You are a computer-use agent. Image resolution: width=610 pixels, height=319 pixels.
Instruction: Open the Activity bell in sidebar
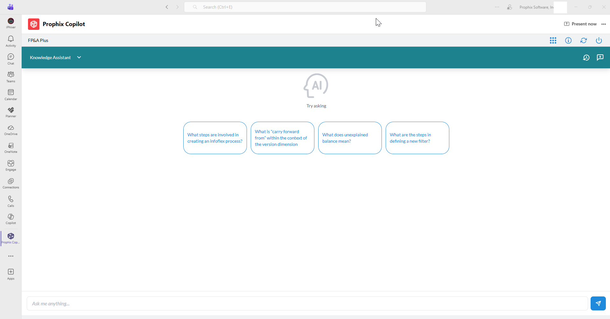(11, 41)
